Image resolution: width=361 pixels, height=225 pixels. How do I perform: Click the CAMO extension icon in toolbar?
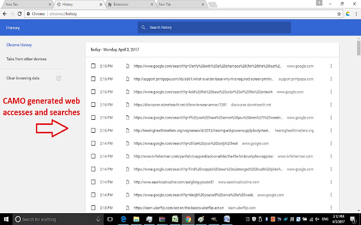(348, 13)
